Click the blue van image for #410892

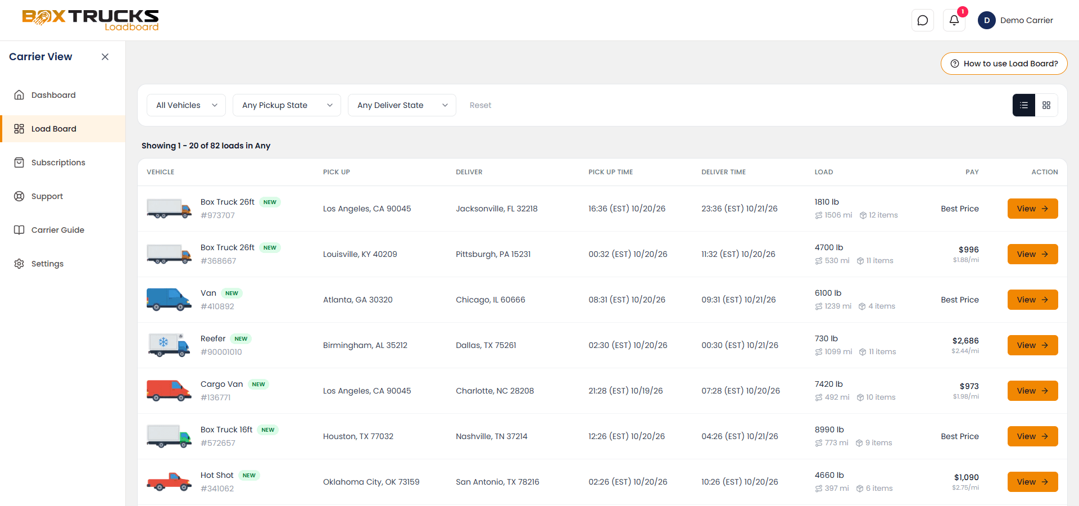pos(169,300)
